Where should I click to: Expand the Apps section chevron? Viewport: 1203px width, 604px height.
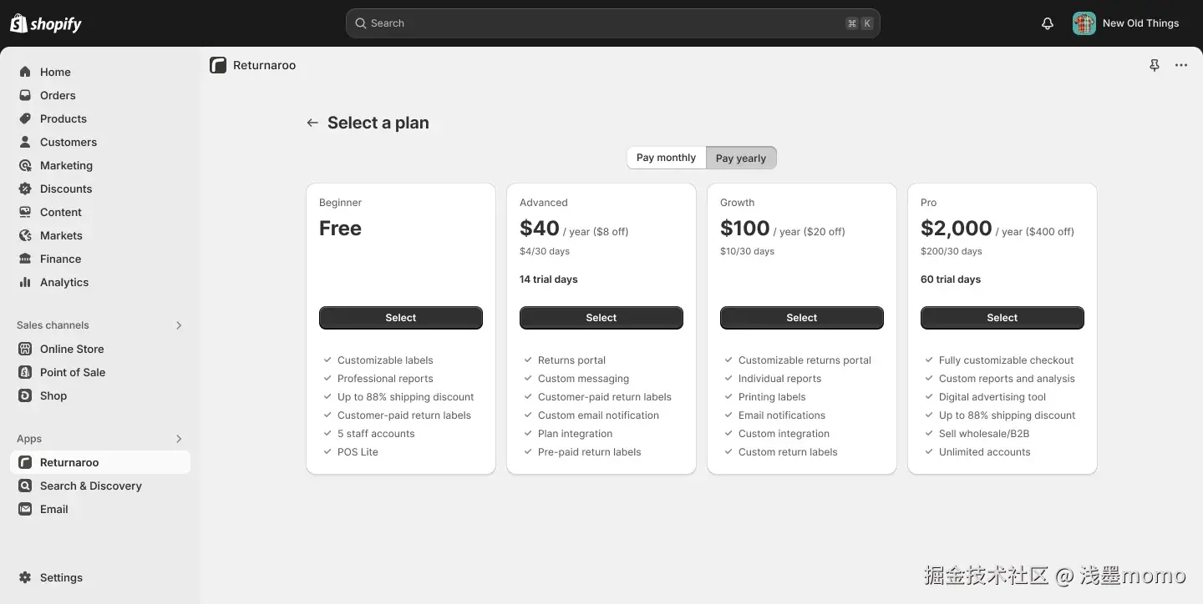pos(179,439)
